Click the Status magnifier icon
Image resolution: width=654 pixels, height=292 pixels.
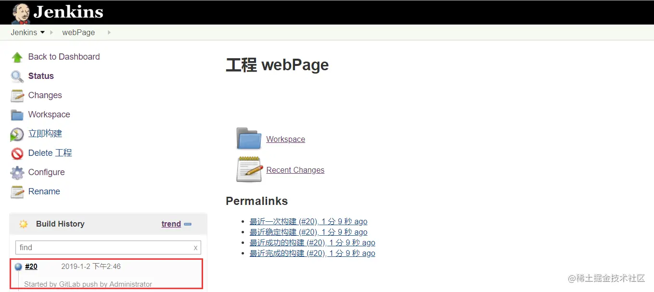tap(17, 76)
